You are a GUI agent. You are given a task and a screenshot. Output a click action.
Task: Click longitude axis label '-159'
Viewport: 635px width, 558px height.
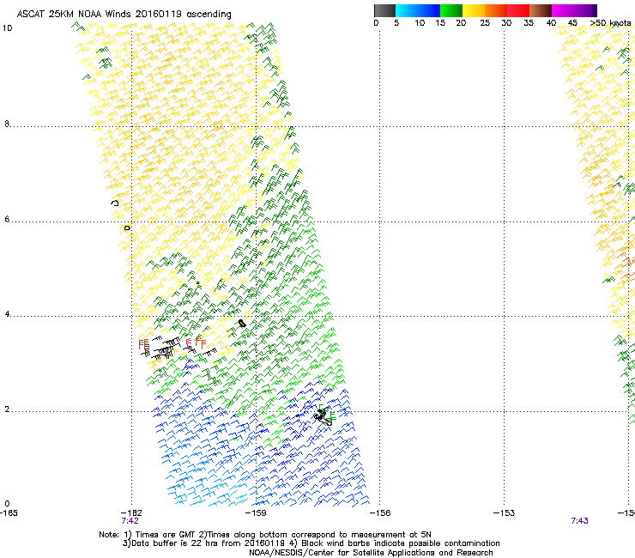256,513
